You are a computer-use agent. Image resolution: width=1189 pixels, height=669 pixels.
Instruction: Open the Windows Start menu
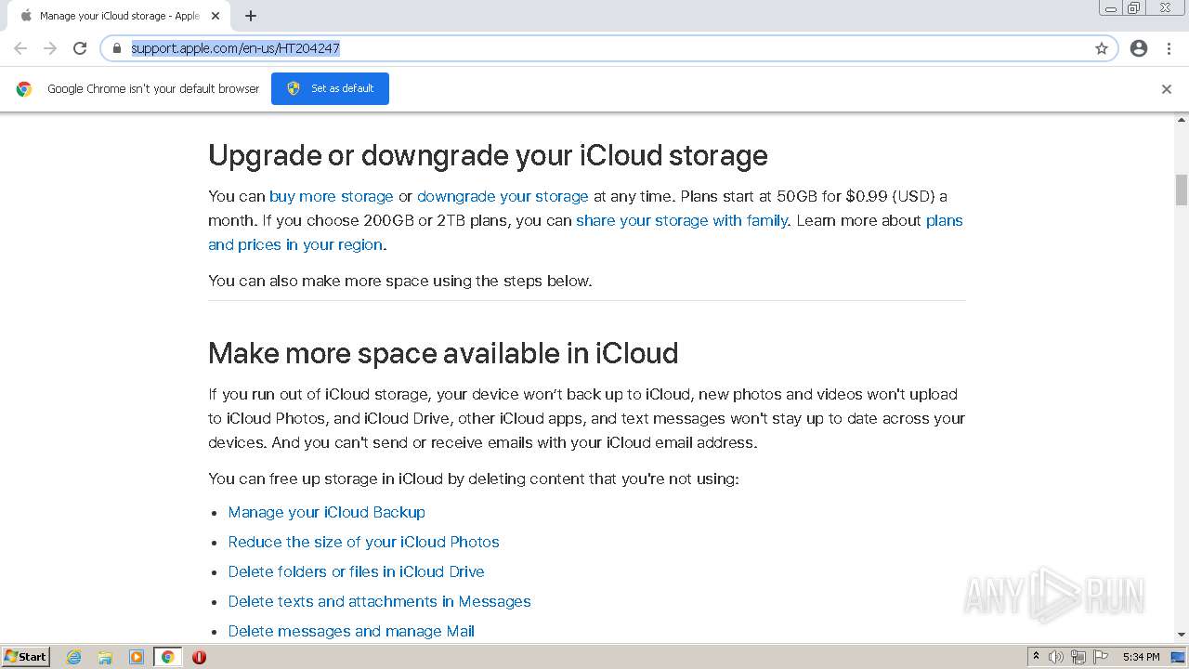point(26,657)
